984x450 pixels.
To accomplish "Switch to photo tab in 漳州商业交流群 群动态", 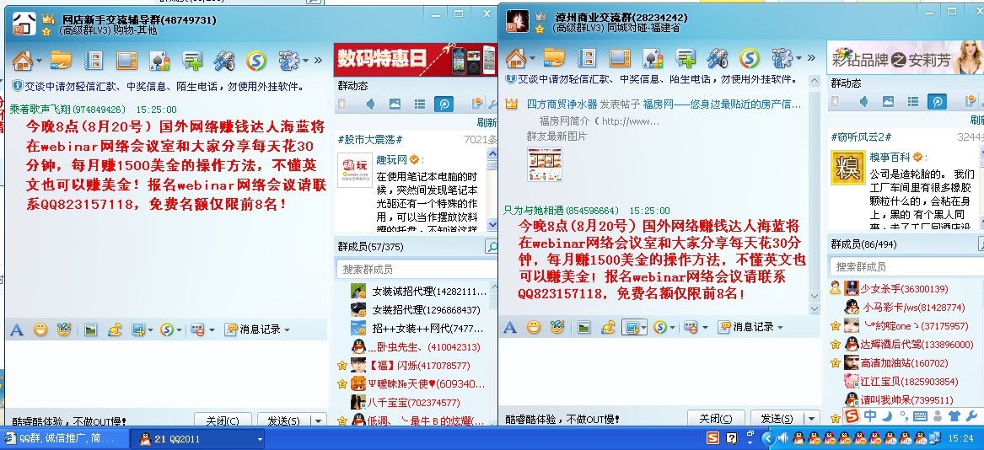I will coord(888,101).
